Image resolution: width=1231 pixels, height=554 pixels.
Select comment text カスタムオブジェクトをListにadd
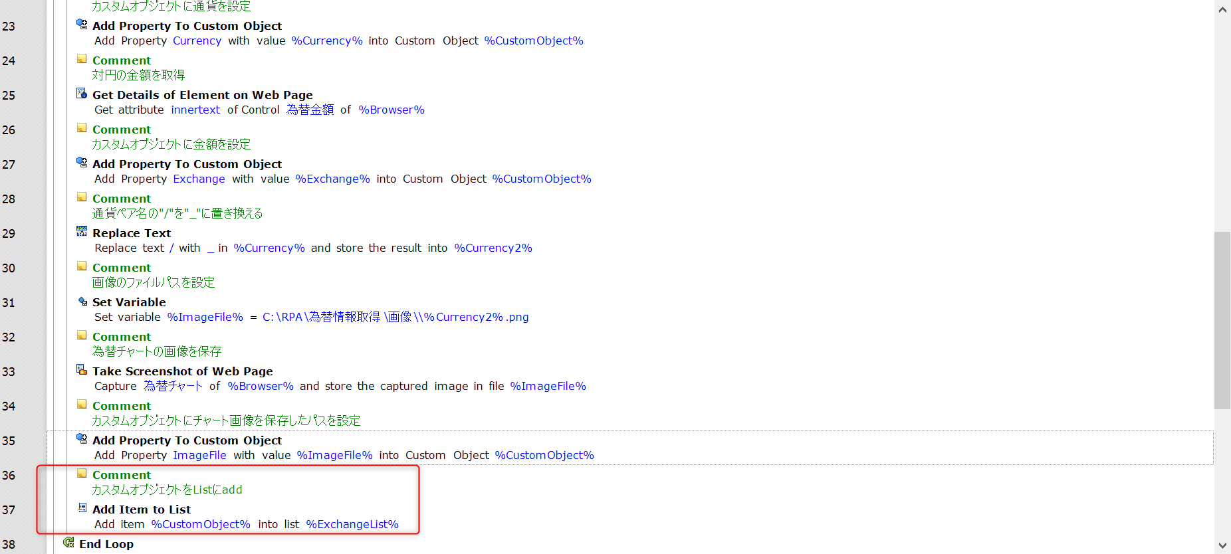(167, 490)
